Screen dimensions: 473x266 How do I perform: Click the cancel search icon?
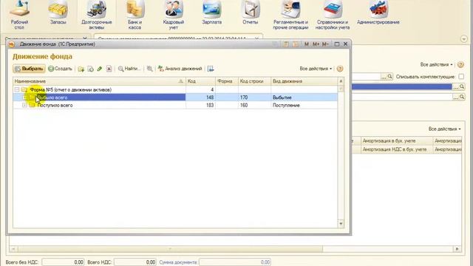(x=149, y=69)
